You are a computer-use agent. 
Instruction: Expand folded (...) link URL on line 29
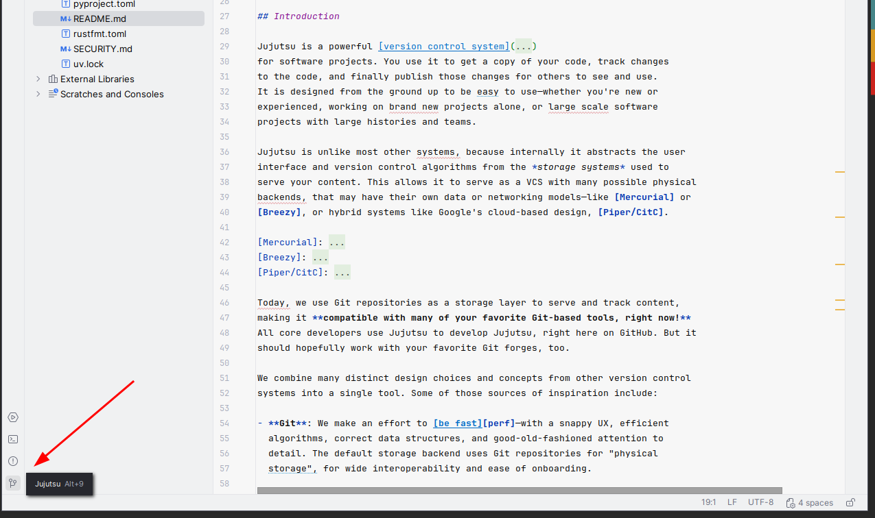click(x=524, y=47)
